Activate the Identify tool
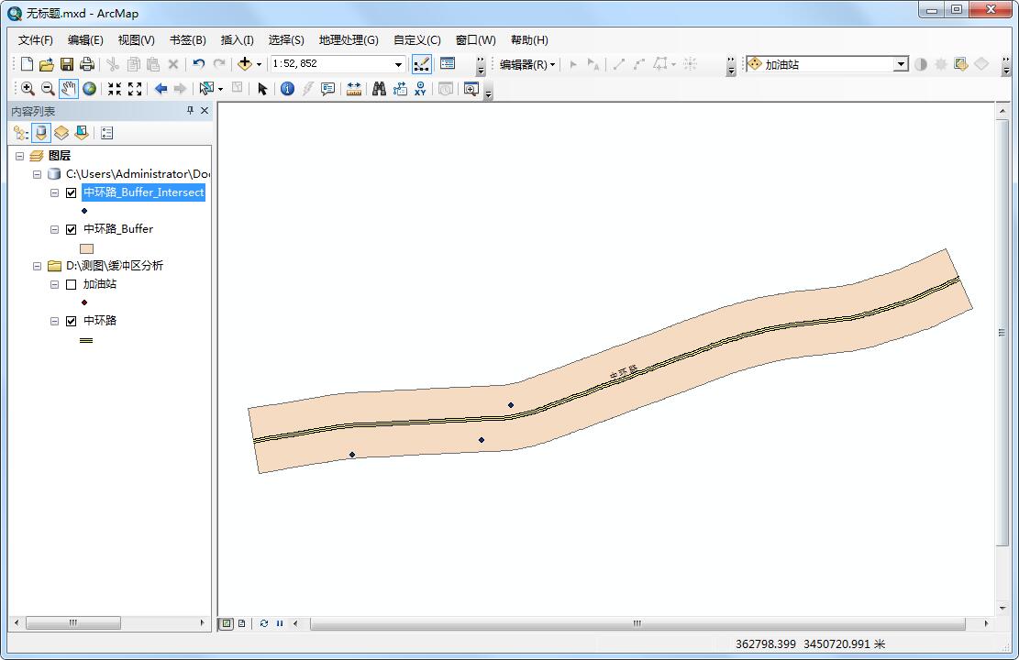 (x=287, y=88)
